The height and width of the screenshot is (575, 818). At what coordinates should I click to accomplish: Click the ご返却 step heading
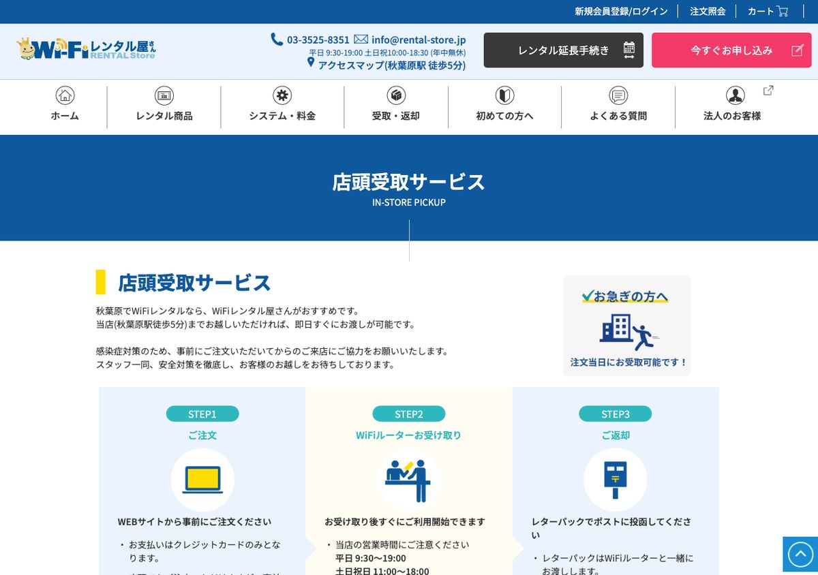pos(616,435)
